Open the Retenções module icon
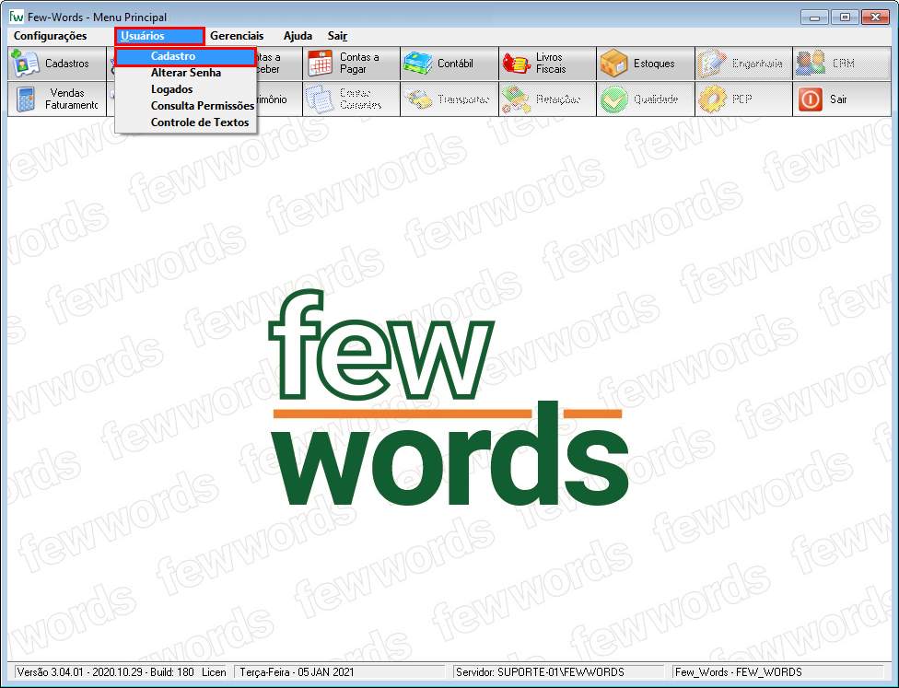The height and width of the screenshot is (688, 899). tap(516, 99)
